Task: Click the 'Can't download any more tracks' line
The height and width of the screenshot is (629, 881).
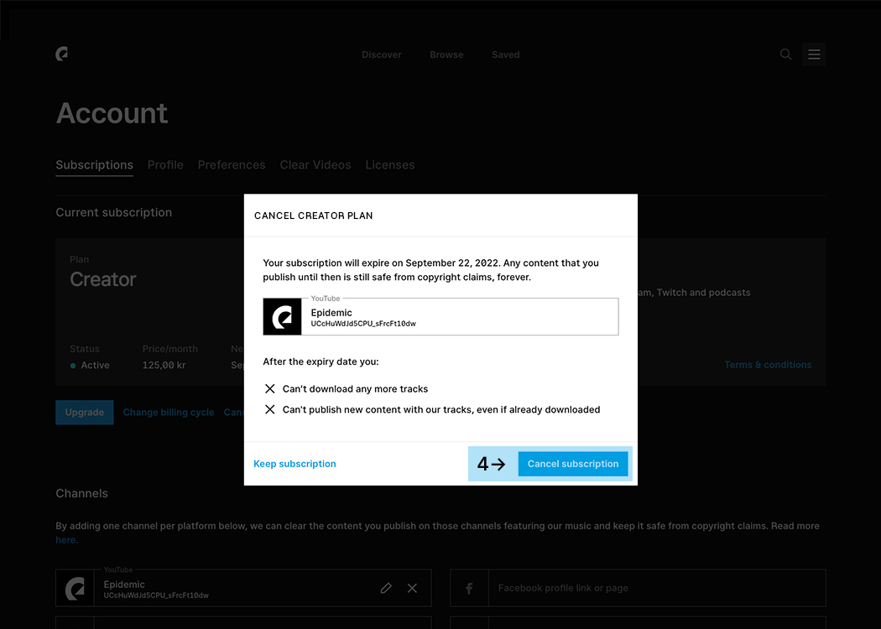Action: tap(355, 388)
